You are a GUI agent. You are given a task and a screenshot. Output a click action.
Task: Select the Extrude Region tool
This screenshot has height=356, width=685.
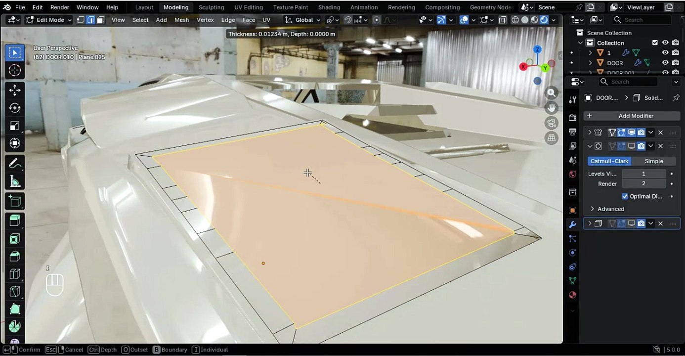15,221
